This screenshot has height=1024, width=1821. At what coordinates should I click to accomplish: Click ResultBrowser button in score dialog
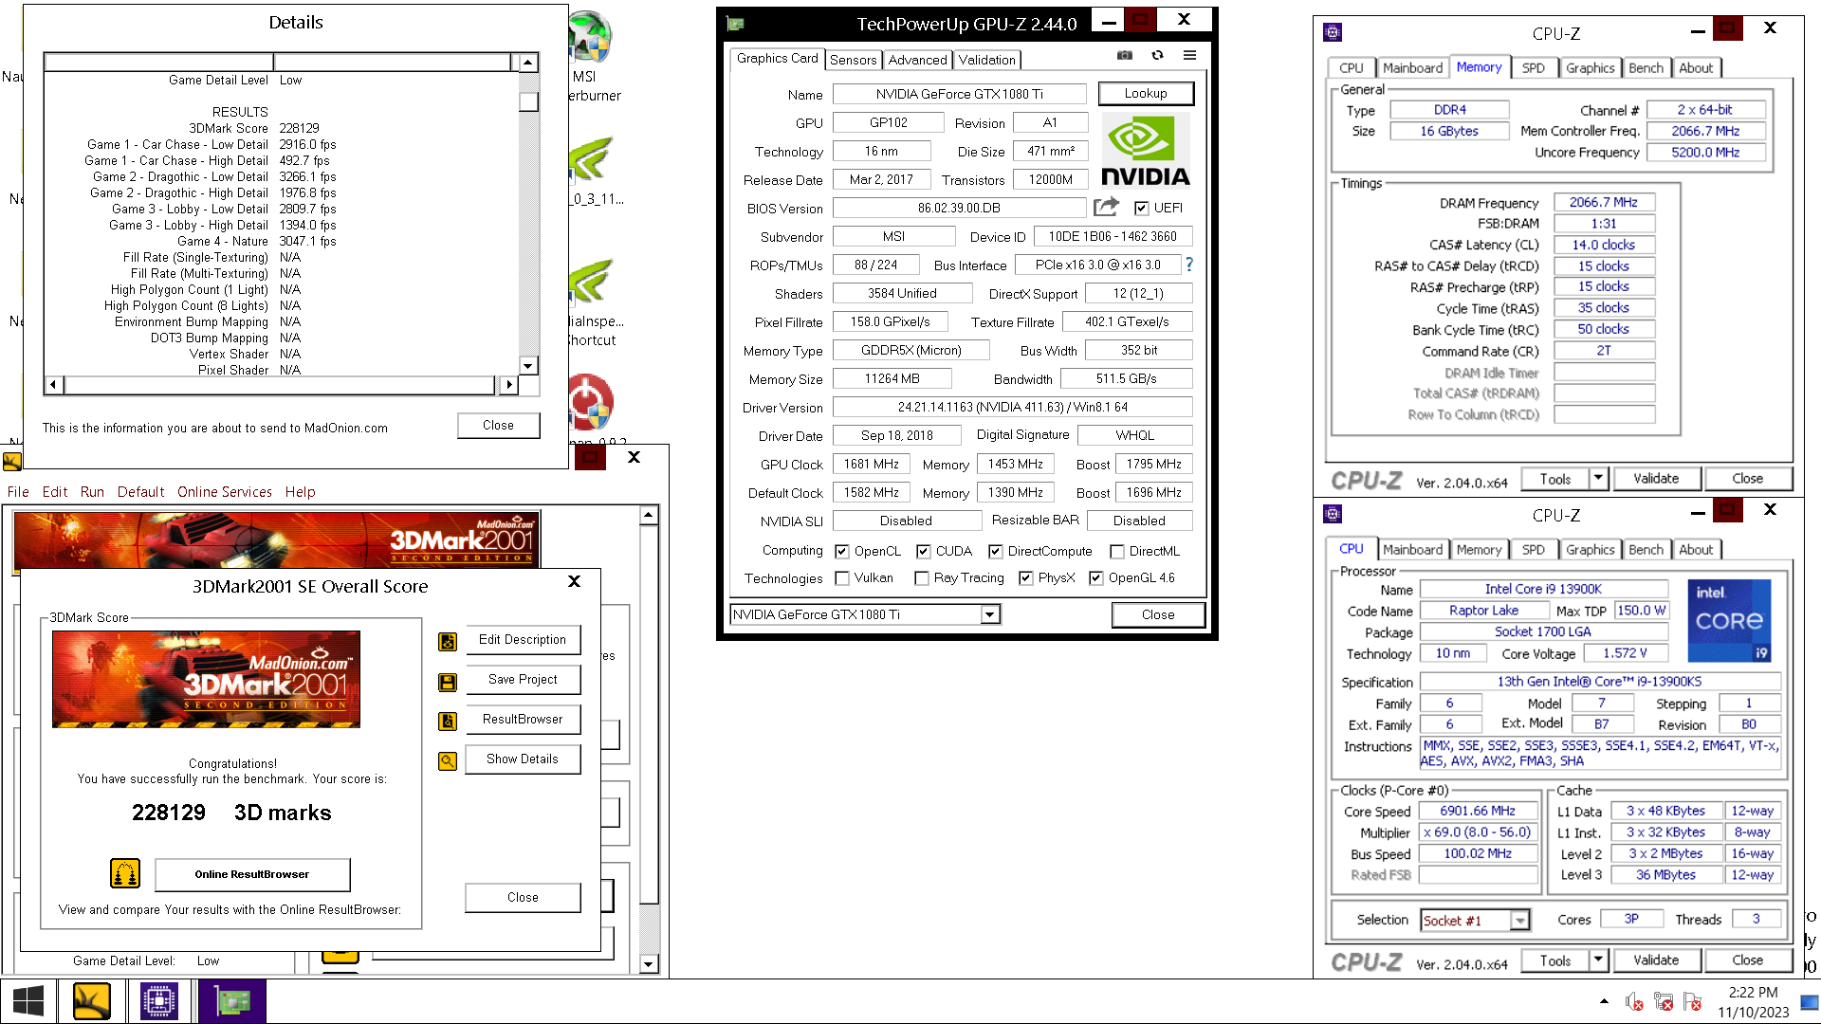pyautogui.click(x=523, y=719)
